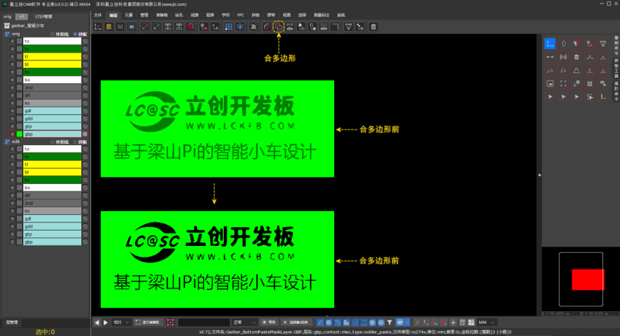Click the origin coordinate icon, first in top toolbar

click(98, 27)
